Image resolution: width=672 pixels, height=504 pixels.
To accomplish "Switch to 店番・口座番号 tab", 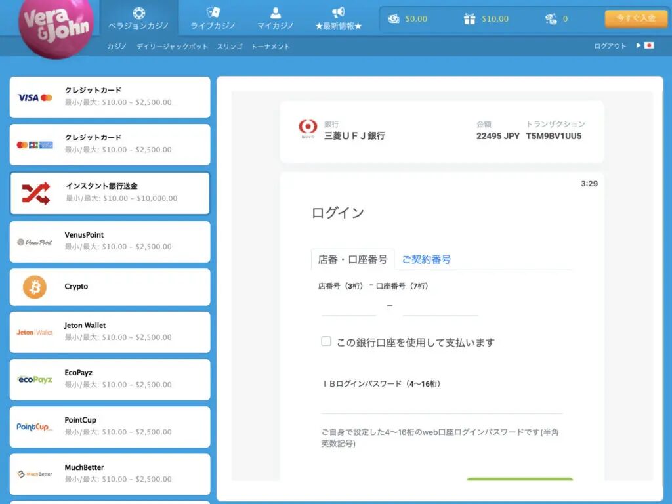I will pos(352,259).
